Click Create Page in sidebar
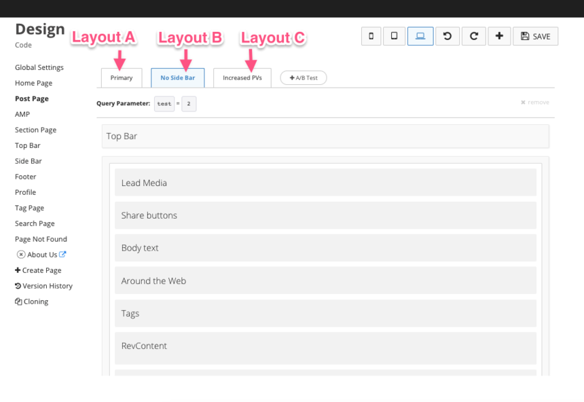Viewport: 584px width, 402px height. click(38, 270)
